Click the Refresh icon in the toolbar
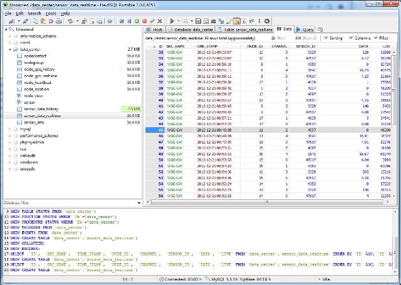Screen dimensions: 401x285 pyautogui.click(x=71, y=21)
